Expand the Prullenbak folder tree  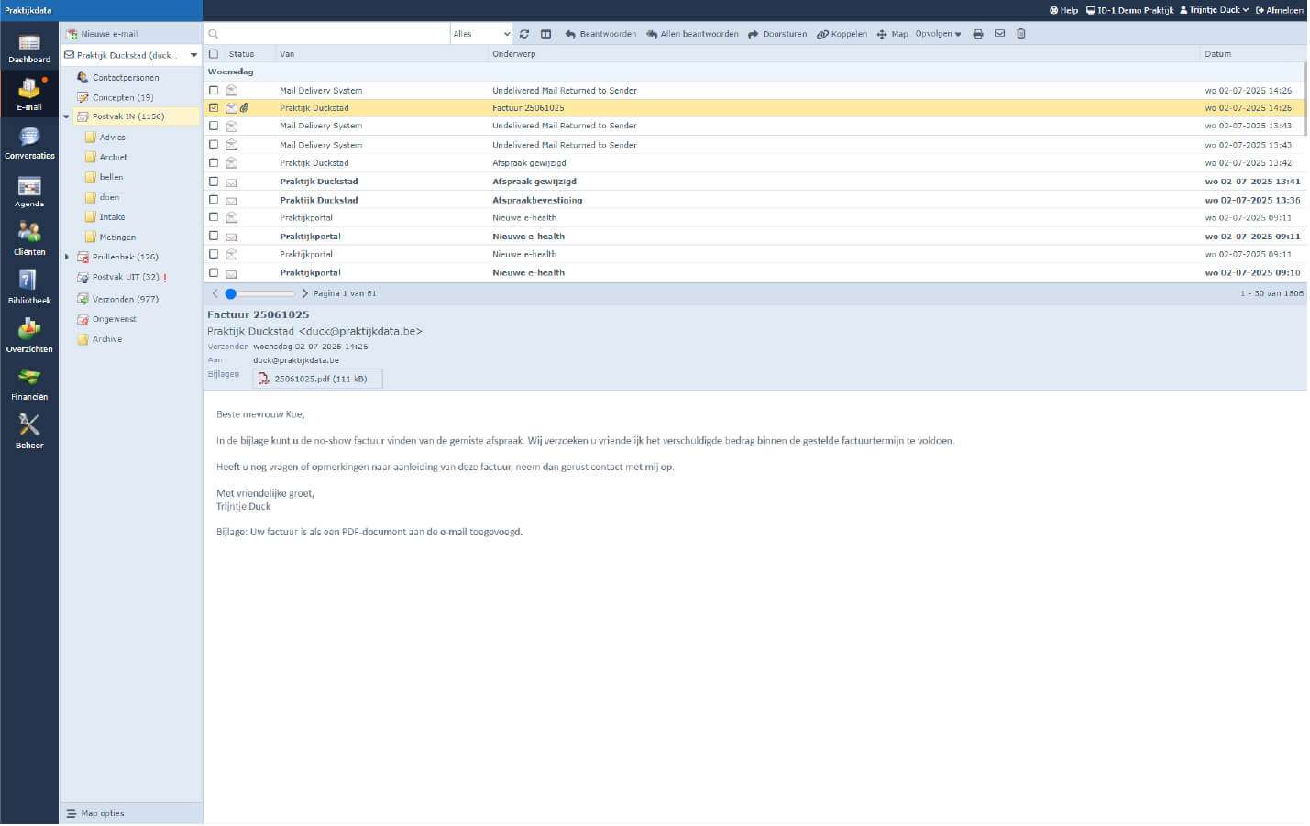(67, 258)
